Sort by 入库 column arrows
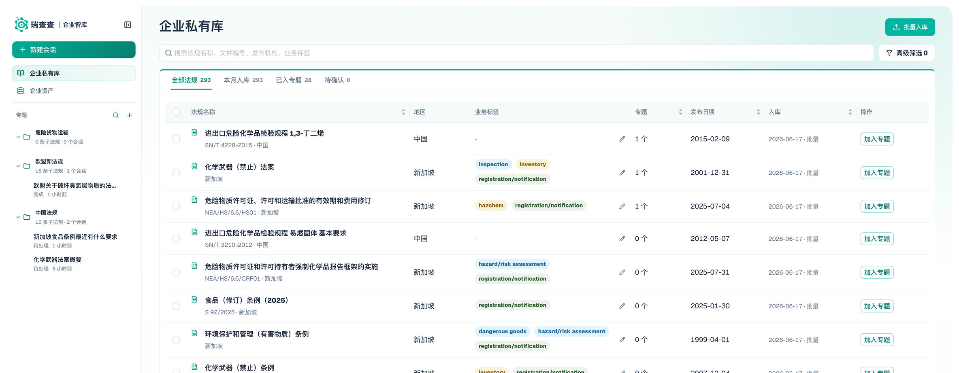 pyautogui.click(x=850, y=112)
